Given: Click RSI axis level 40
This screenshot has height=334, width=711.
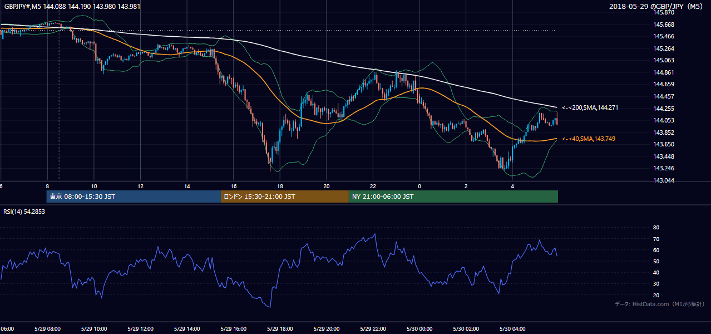Looking at the screenshot, I should (x=656, y=272).
